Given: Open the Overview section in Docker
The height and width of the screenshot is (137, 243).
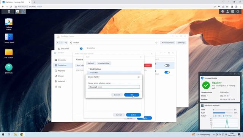Looking at the screenshot, I should pos(62,60).
